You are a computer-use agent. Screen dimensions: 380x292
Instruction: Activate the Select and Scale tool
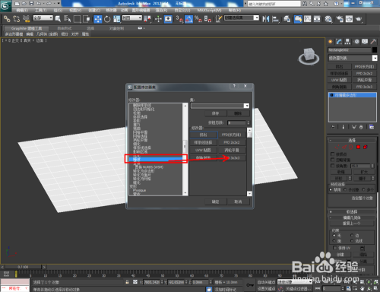(117, 19)
